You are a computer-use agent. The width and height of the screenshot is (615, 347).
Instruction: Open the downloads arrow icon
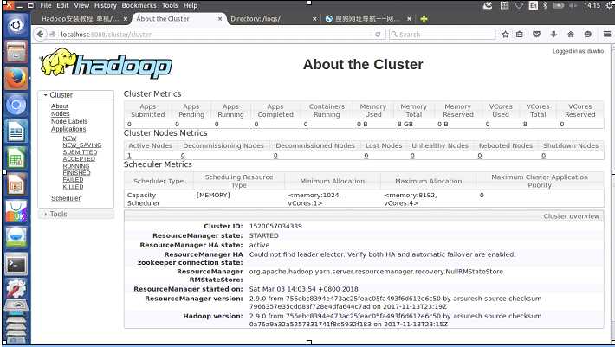553,35
